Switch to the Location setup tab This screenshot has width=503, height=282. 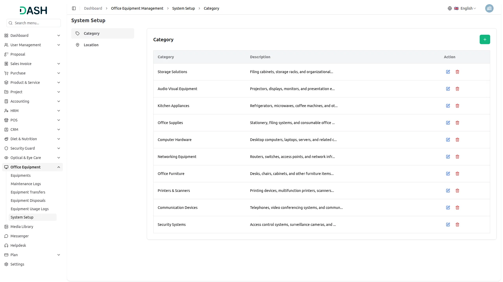pyautogui.click(x=91, y=45)
